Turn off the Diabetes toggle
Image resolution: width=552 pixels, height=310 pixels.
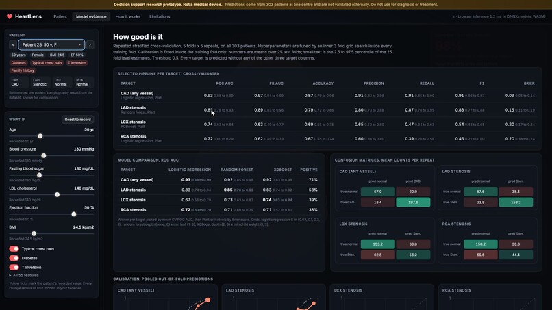pyautogui.click(x=14, y=258)
